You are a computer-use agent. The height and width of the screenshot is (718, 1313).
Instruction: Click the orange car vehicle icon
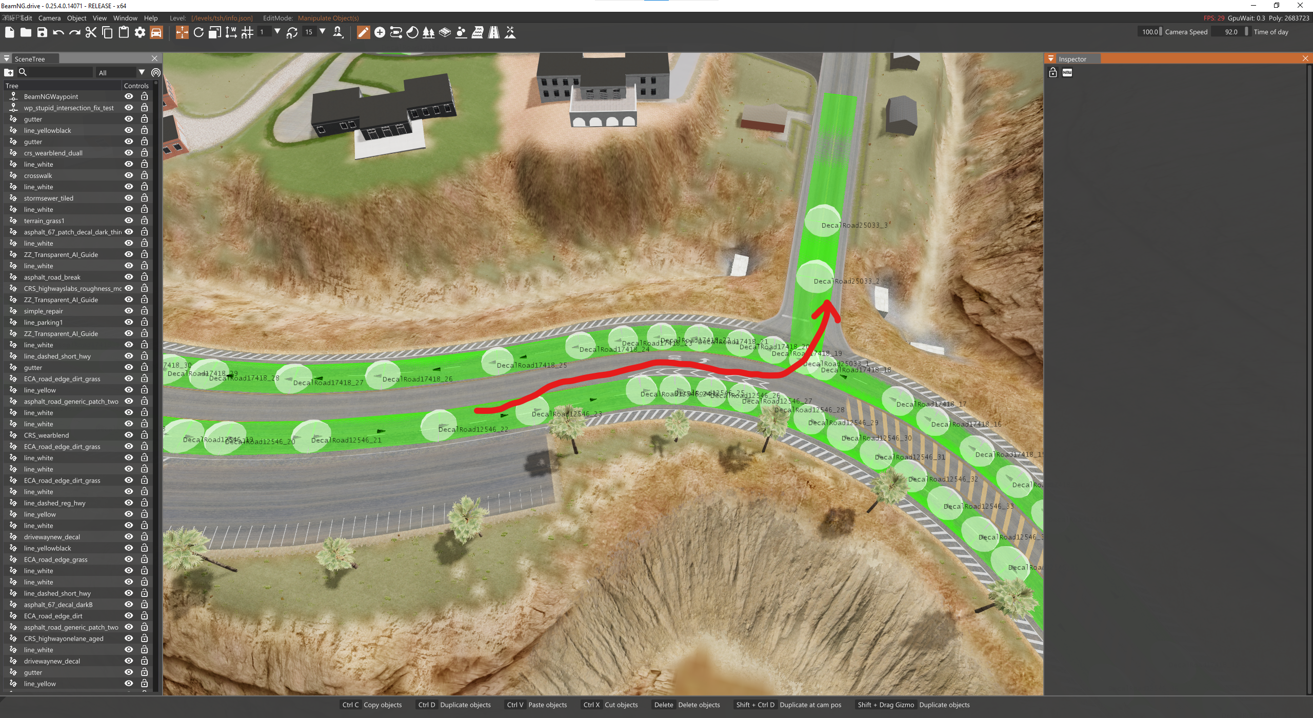(x=156, y=33)
